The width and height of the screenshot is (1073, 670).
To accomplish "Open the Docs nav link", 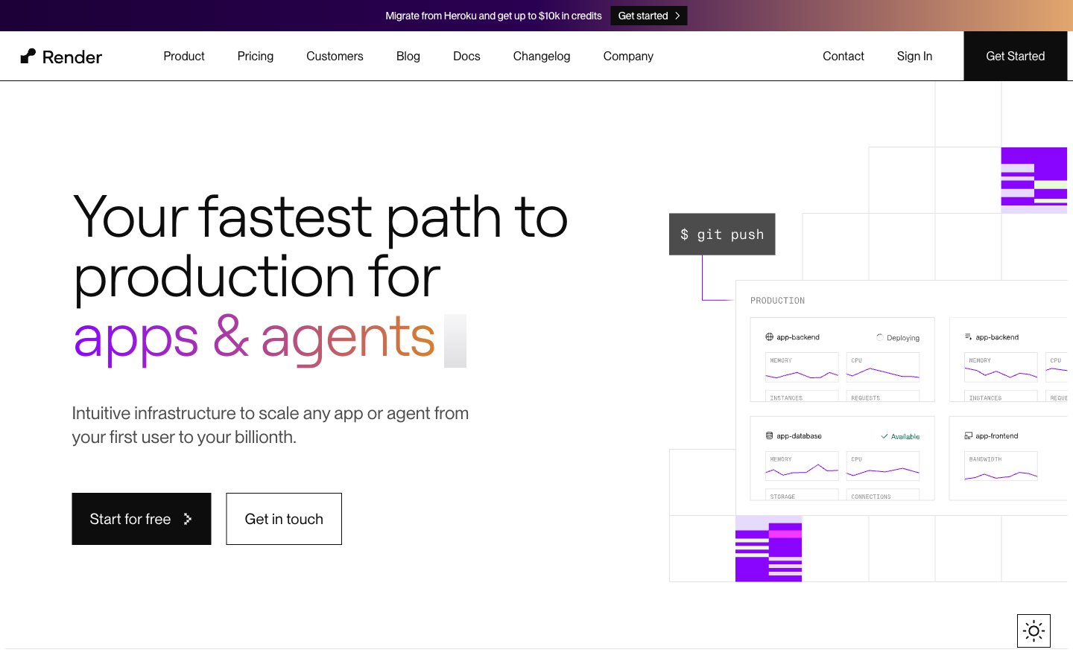I will pyautogui.click(x=466, y=56).
